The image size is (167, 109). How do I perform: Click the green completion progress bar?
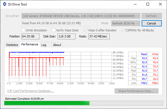tap(83, 103)
